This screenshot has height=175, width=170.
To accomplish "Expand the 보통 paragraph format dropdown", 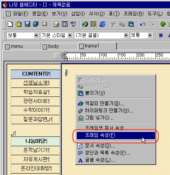I will pyautogui.click(x=36, y=36).
